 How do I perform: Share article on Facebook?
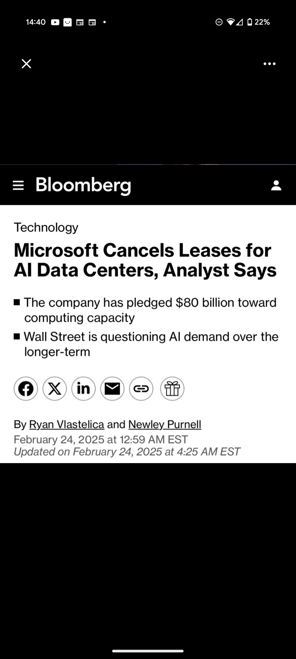coord(26,389)
